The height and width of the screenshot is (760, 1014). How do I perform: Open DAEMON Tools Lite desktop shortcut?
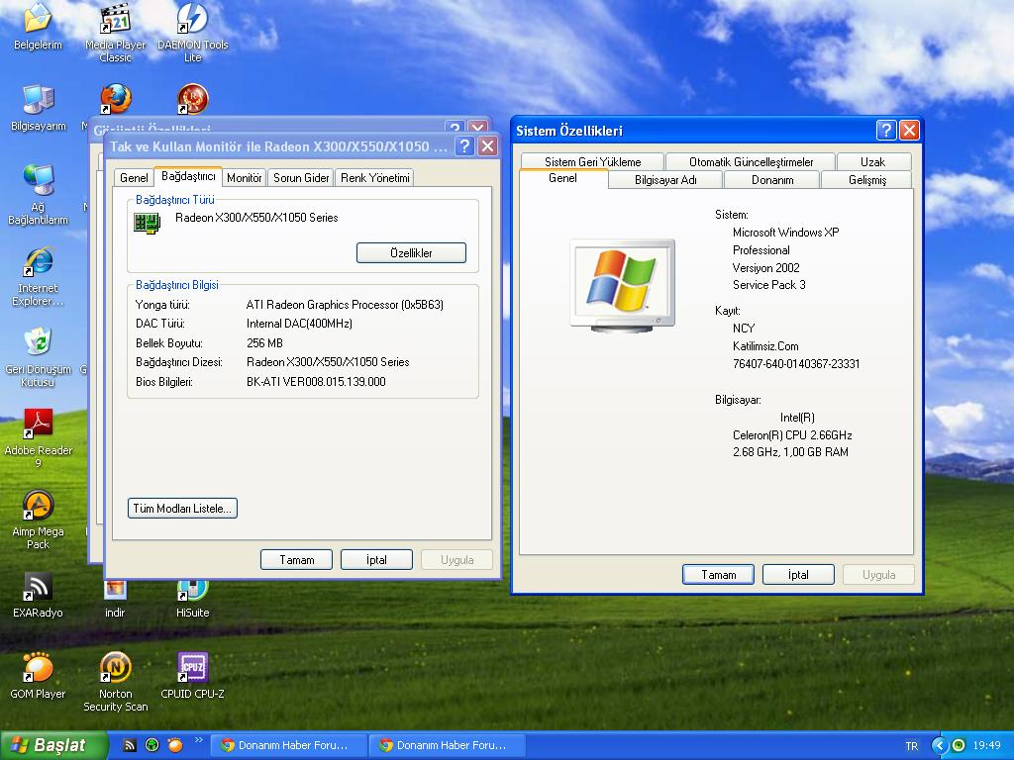point(193,33)
